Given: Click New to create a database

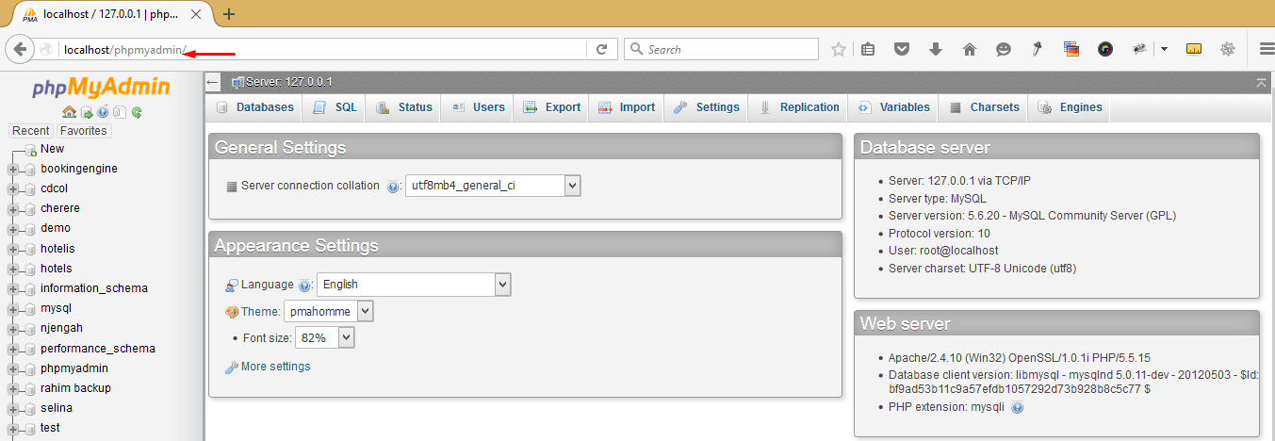Looking at the screenshot, I should pyautogui.click(x=52, y=149).
